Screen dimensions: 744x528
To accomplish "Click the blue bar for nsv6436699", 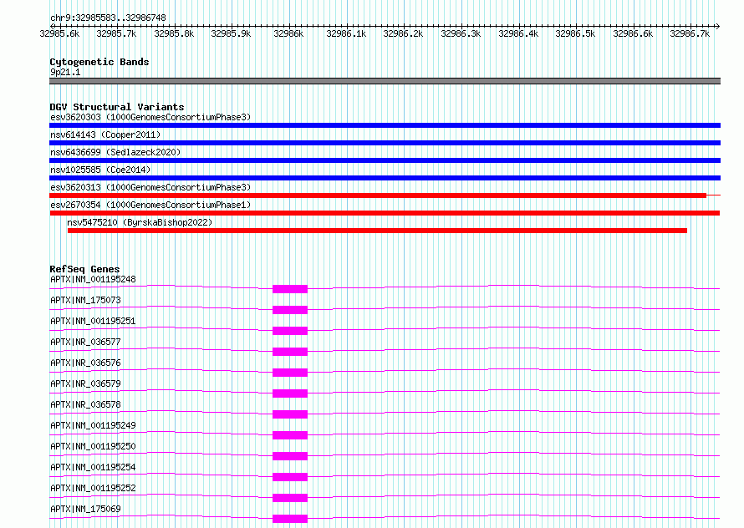I will pos(385,160).
